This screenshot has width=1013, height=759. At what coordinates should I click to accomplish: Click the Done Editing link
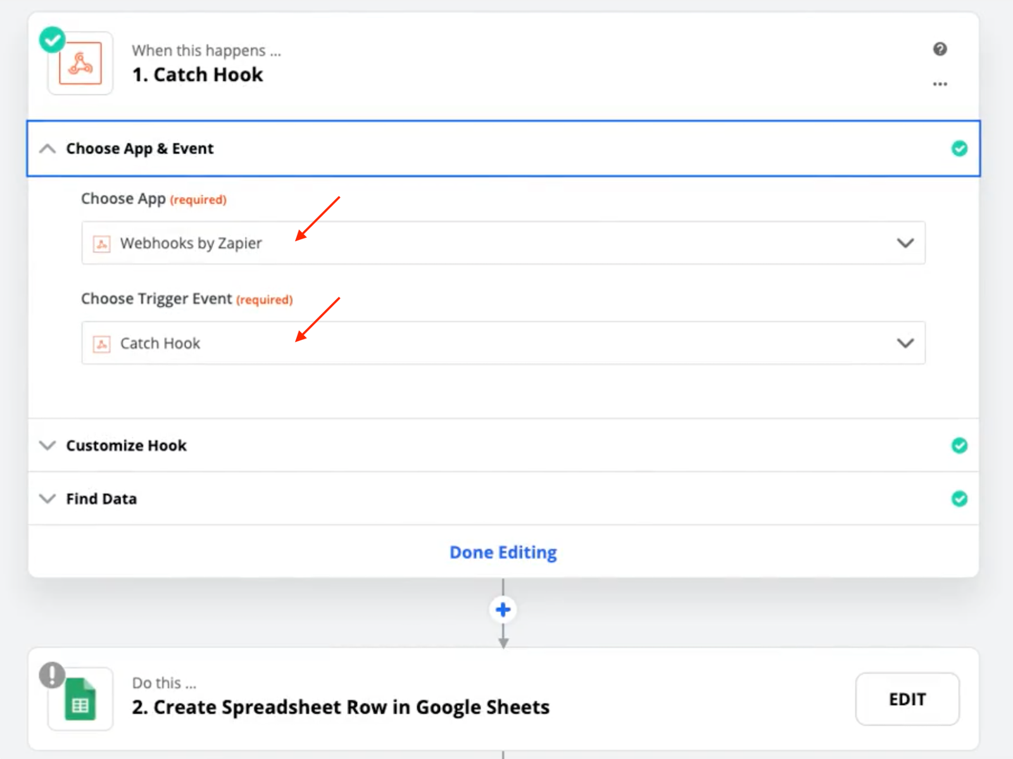pyautogui.click(x=503, y=553)
